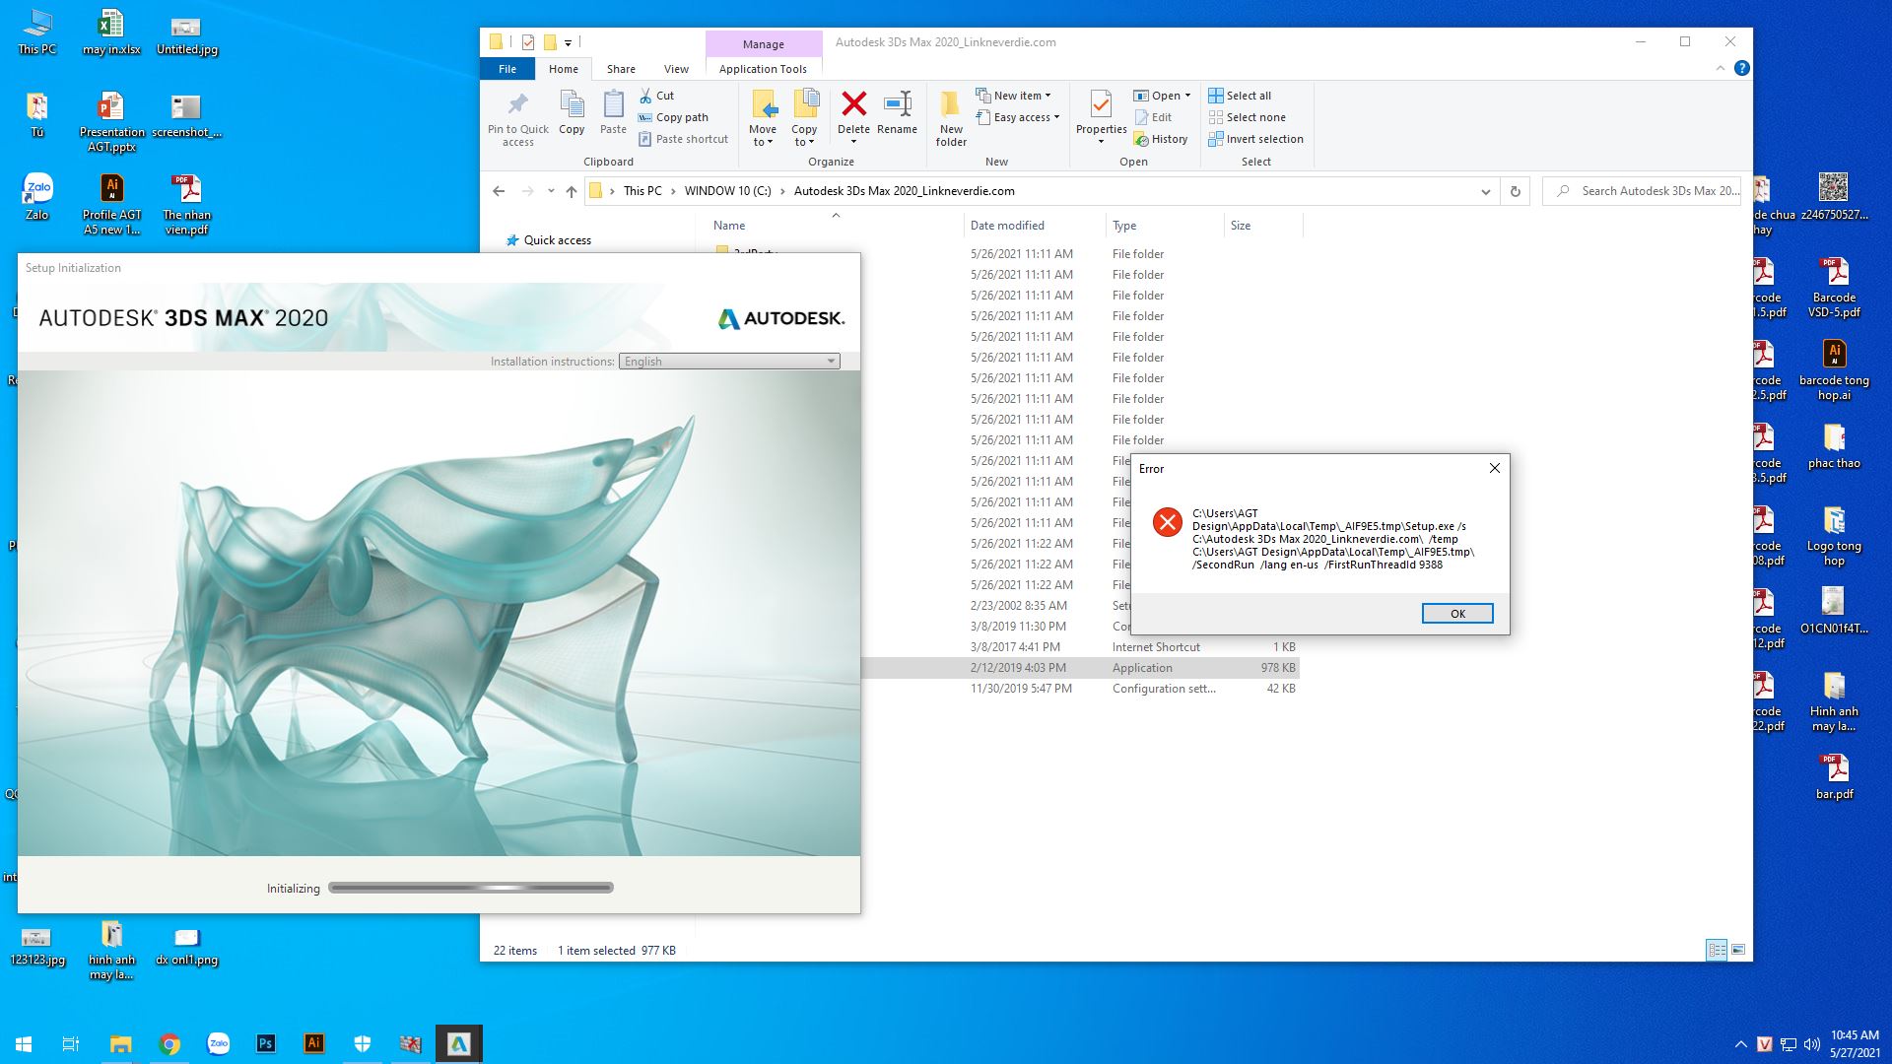Select the 978 KB Application file row
Image resolution: width=1892 pixels, height=1064 pixels.
click(x=1081, y=668)
